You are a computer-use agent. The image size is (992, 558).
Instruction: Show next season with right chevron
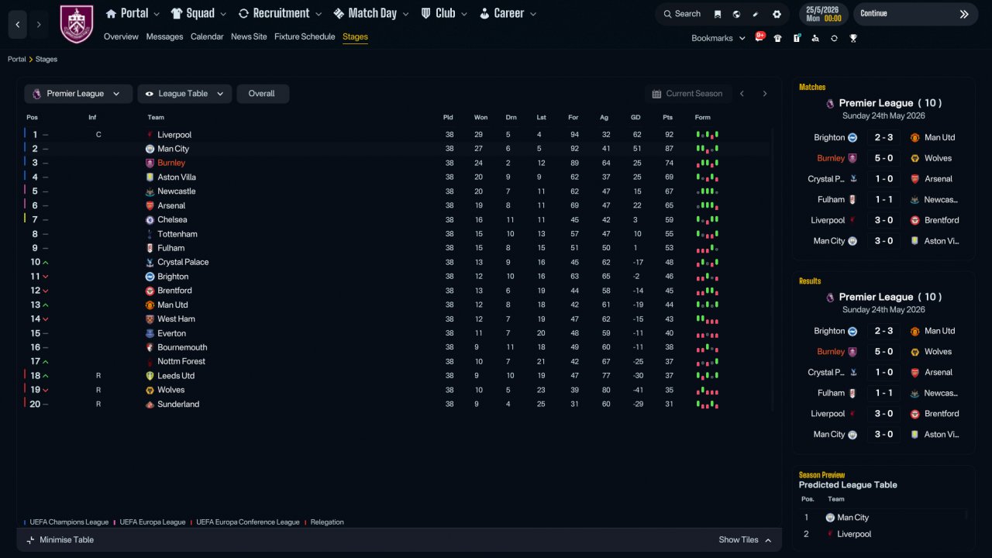[765, 94]
